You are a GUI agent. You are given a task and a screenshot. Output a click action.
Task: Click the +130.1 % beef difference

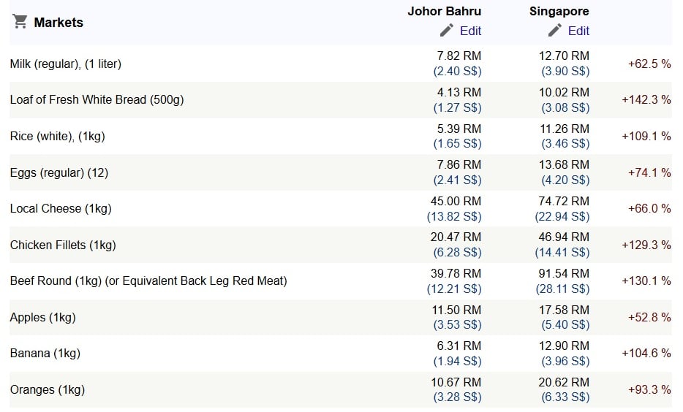click(x=646, y=281)
